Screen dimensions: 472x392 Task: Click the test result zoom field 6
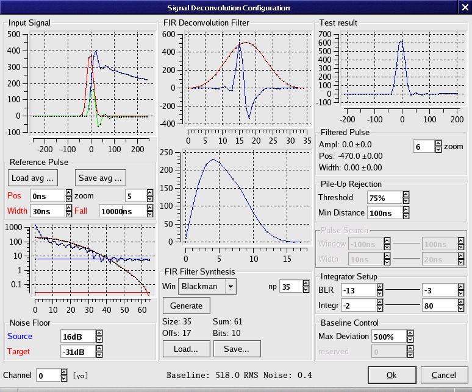point(424,147)
